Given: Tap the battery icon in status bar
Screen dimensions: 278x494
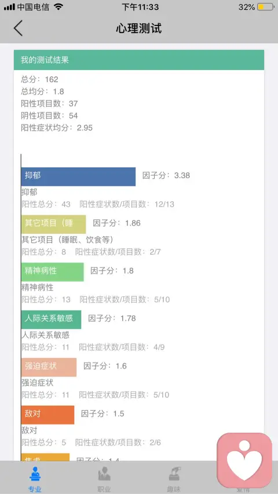Looking at the screenshot, I should click(x=266, y=7).
